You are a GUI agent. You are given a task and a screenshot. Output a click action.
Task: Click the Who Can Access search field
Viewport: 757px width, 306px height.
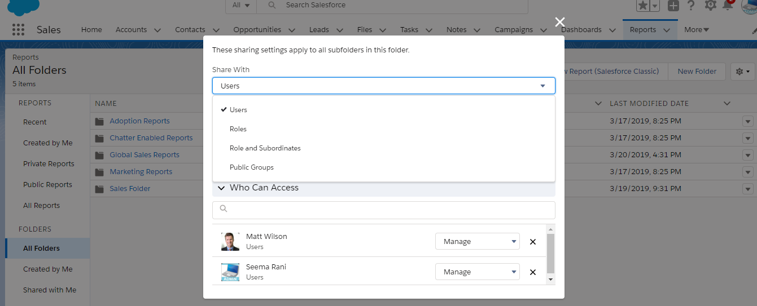click(384, 210)
